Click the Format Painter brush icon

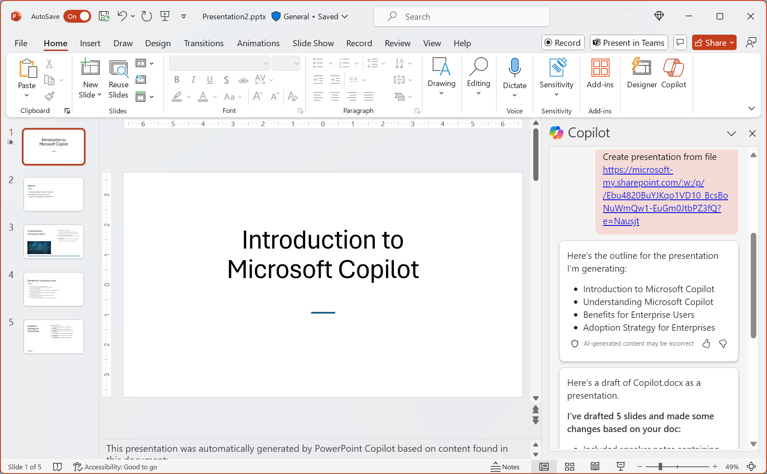coord(49,96)
